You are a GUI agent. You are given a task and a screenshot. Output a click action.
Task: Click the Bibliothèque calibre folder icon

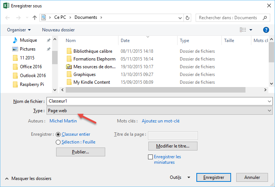tap(69, 51)
